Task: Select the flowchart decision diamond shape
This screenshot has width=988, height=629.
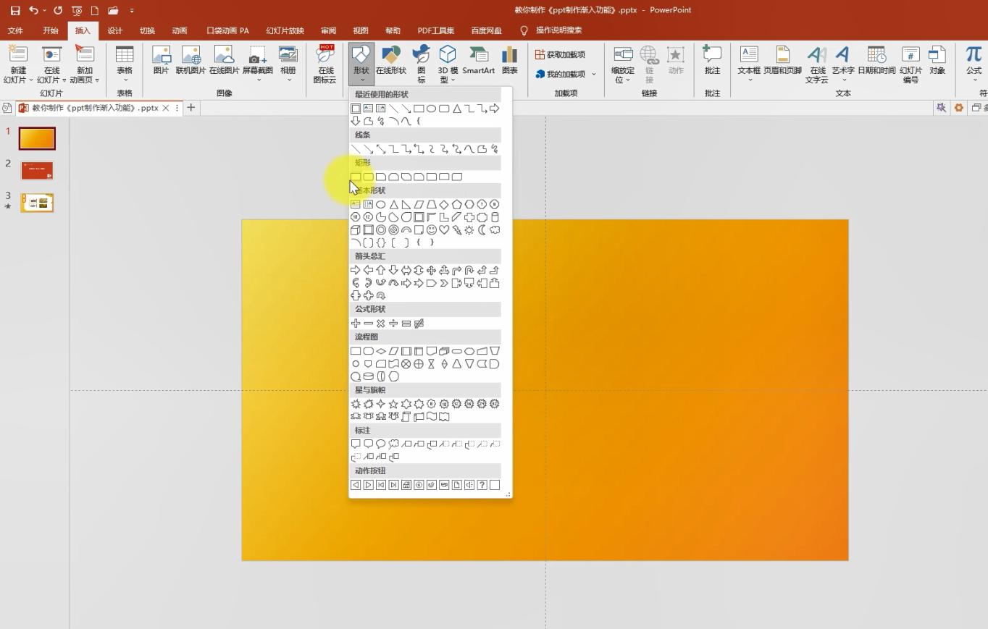Action: 381,351
